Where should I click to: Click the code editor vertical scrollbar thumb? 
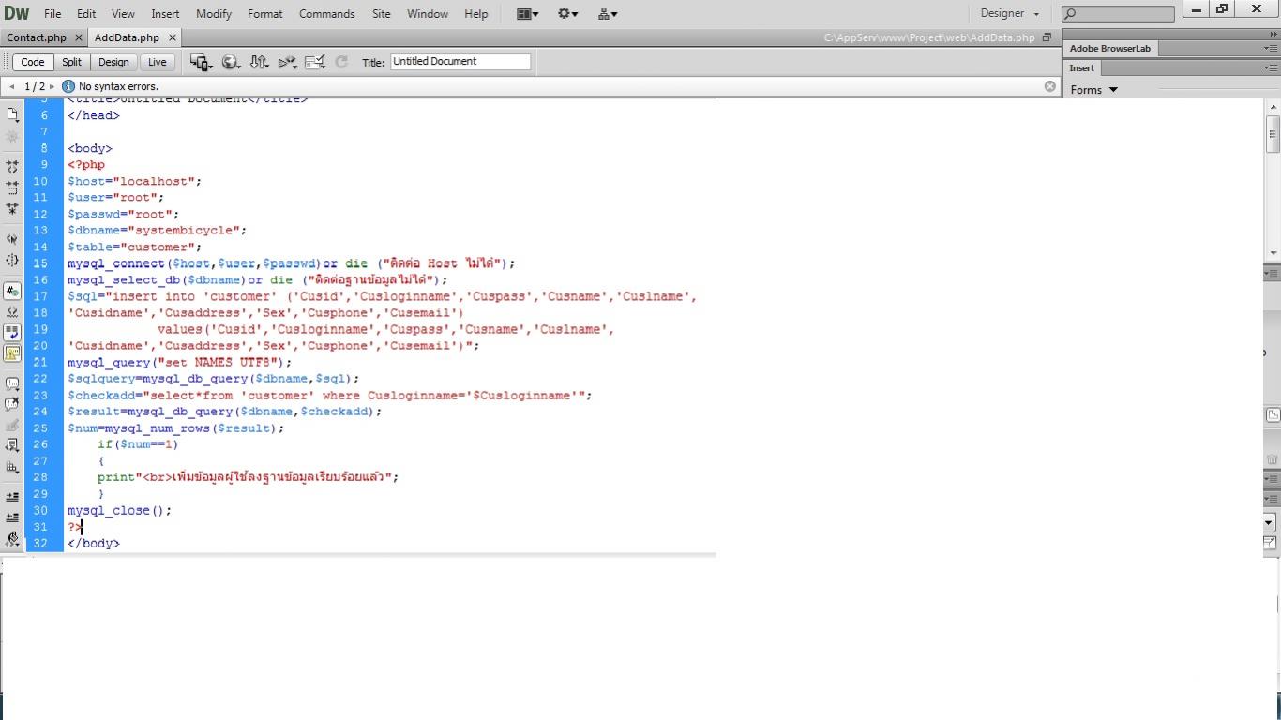click(1273, 127)
